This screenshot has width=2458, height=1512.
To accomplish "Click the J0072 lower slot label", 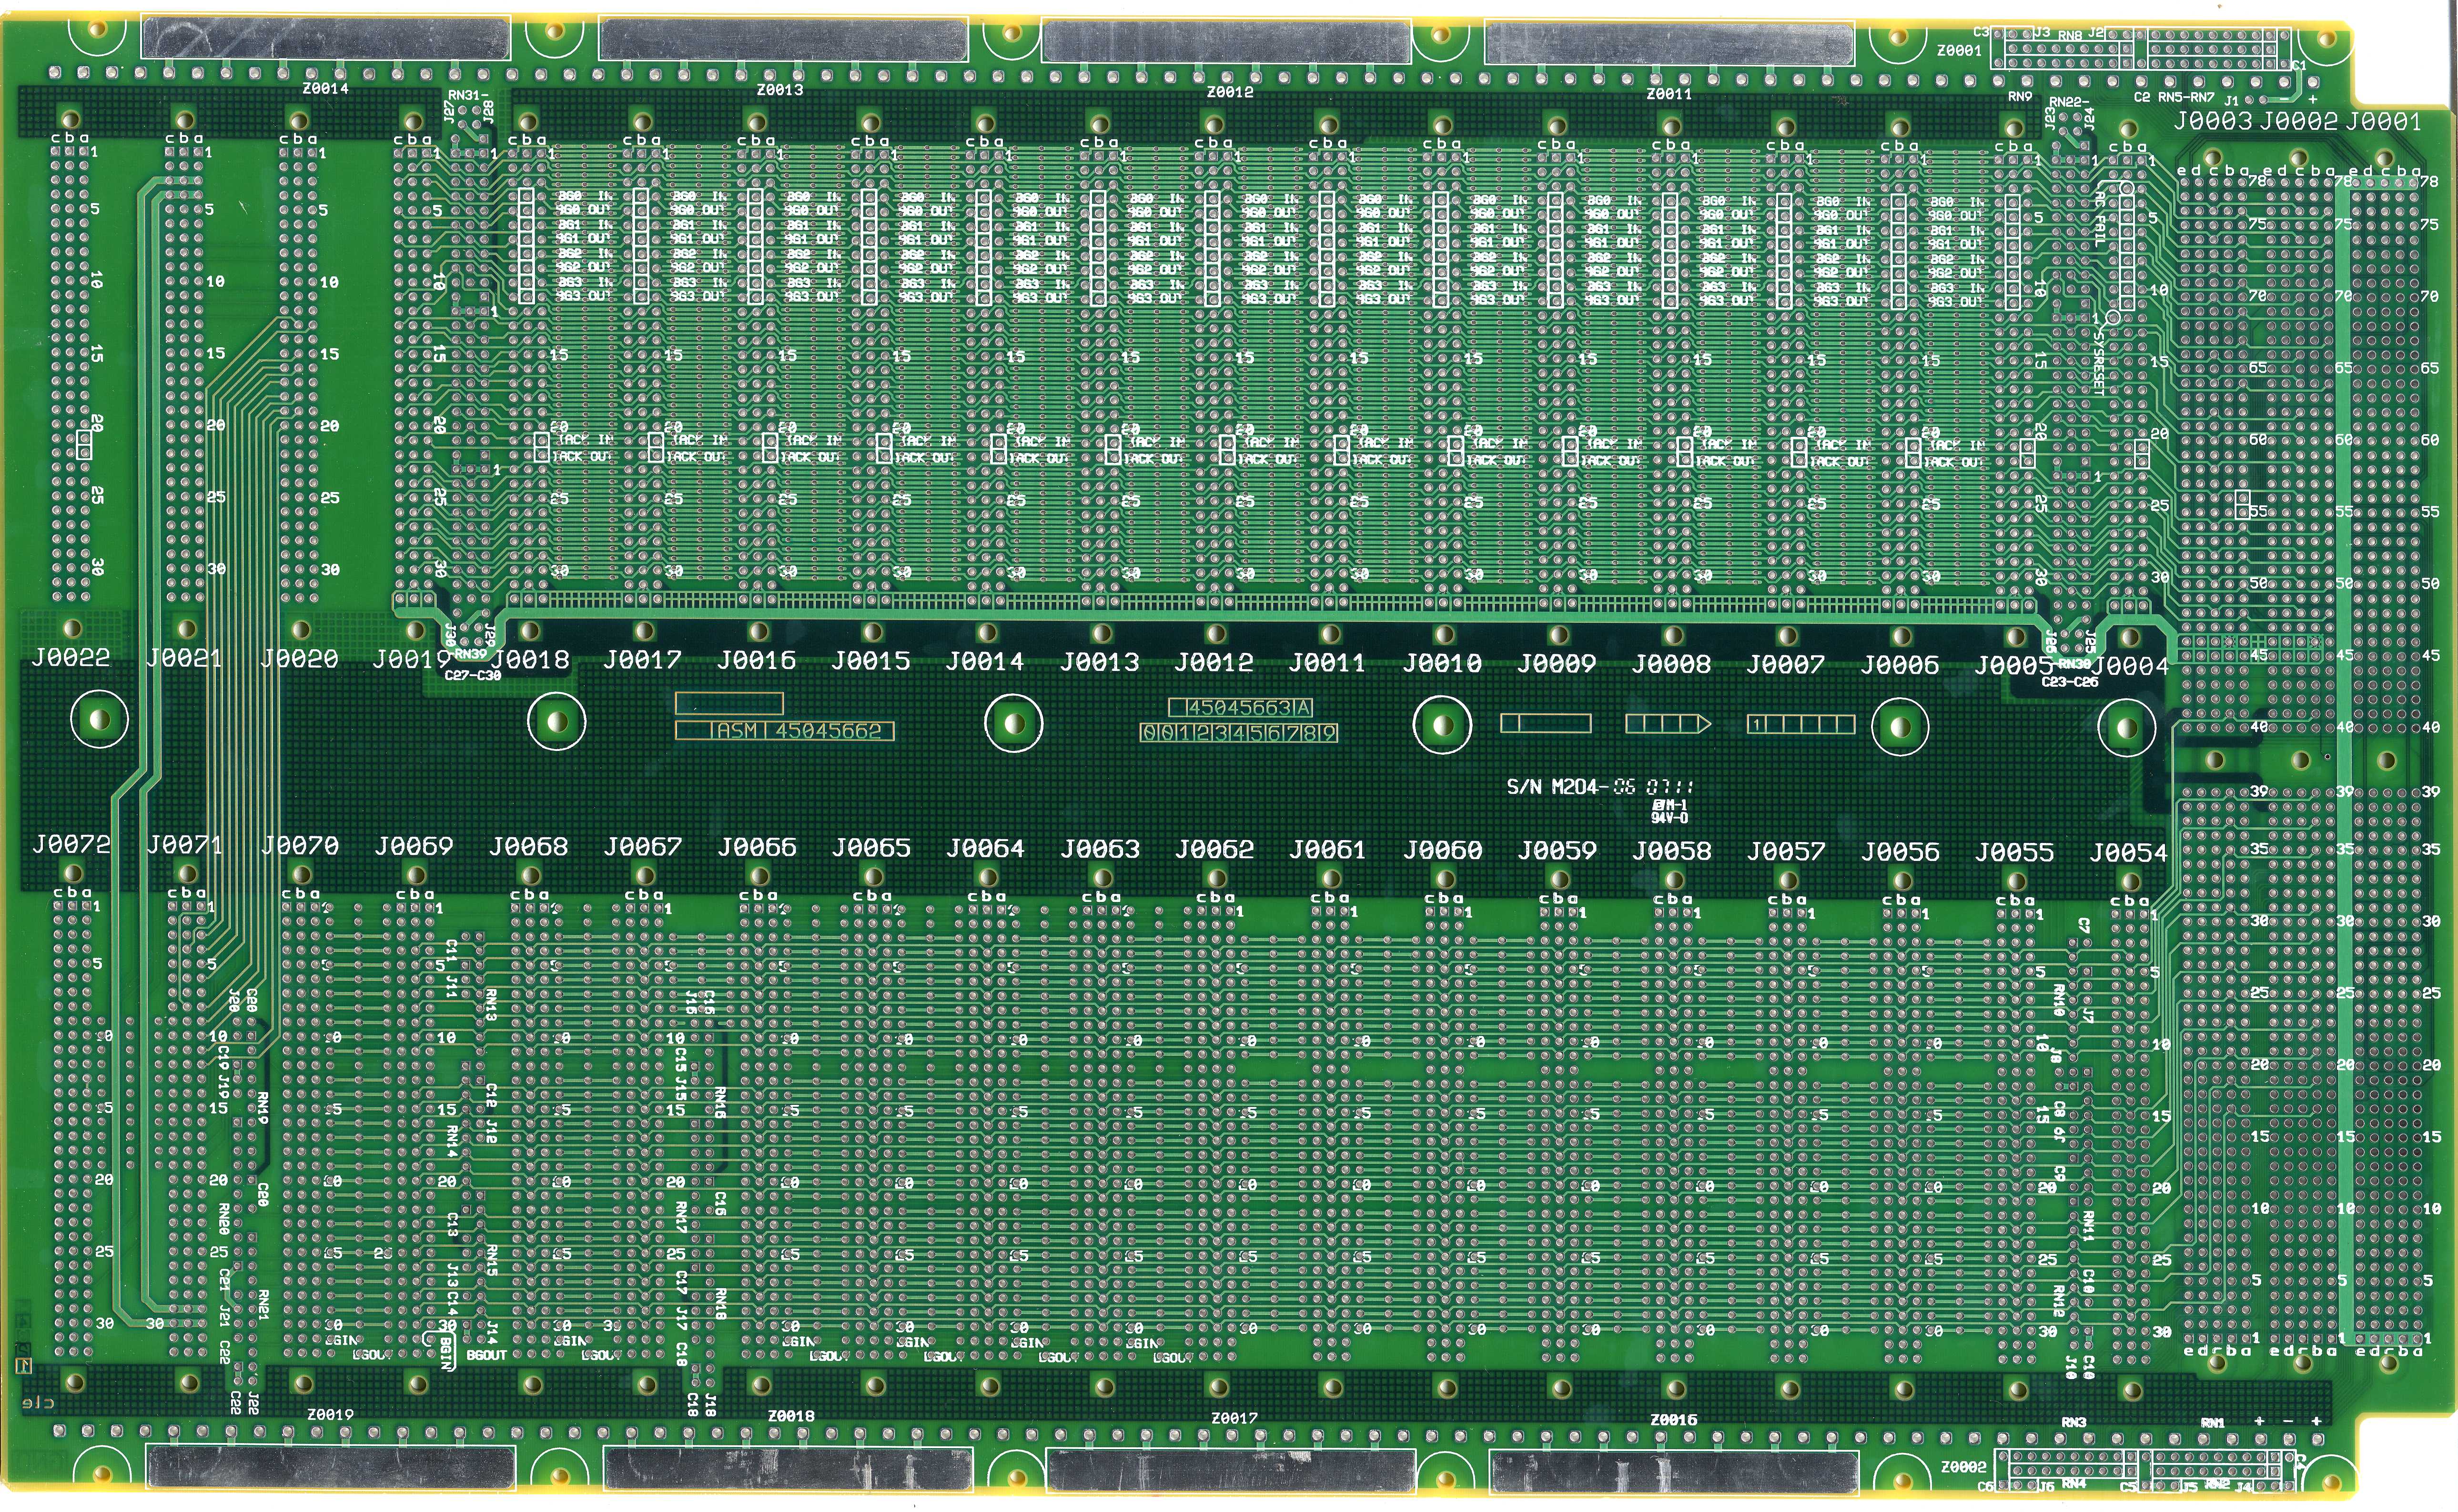I will [x=71, y=844].
